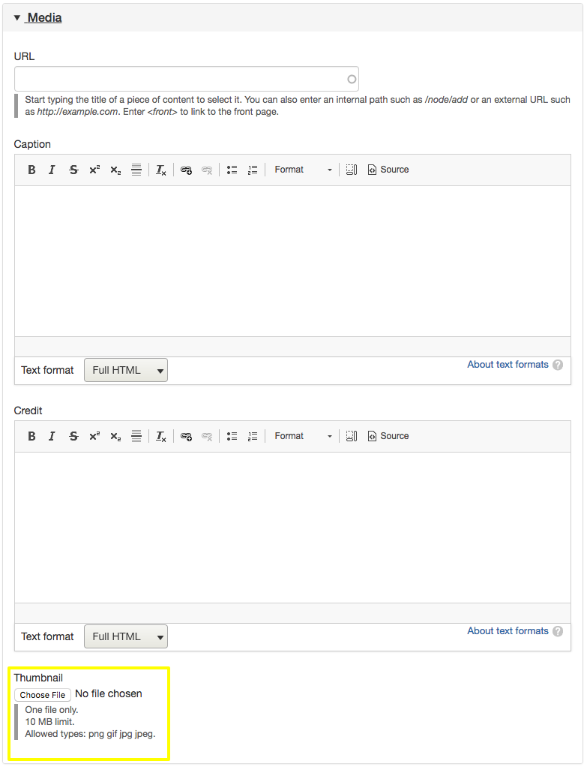The width and height of the screenshot is (587, 767).
Task: Apply subscript in the Credit editor
Action: click(115, 436)
